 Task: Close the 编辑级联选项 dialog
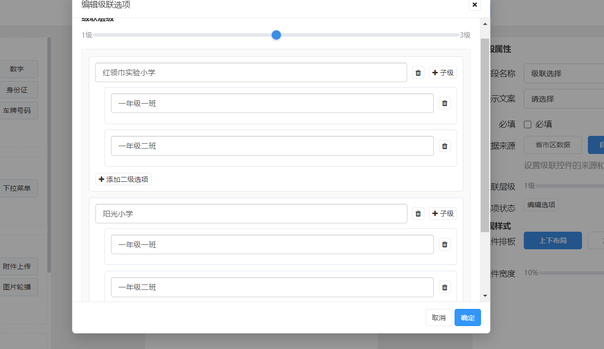tap(474, 4)
